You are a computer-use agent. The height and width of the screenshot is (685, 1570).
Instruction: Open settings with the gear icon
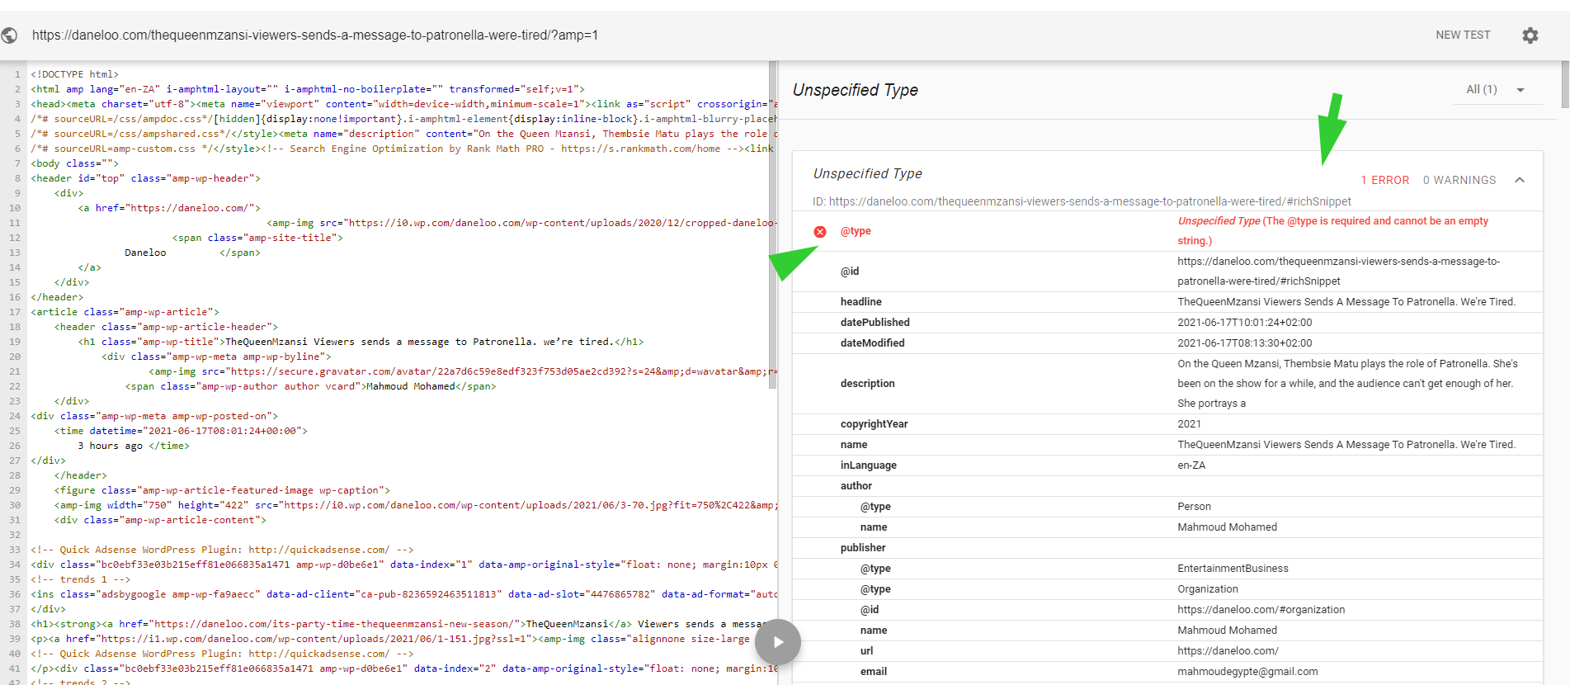click(x=1530, y=35)
